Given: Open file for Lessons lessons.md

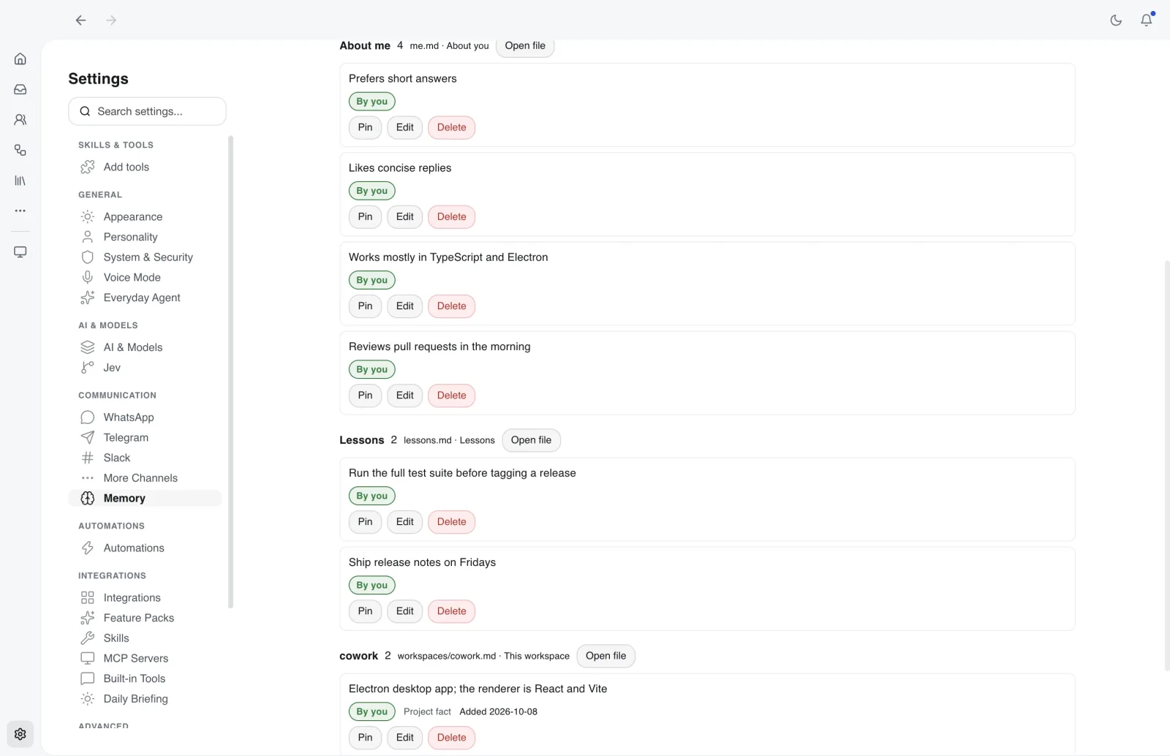Looking at the screenshot, I should pyautogui.click(x=531, y=440).
